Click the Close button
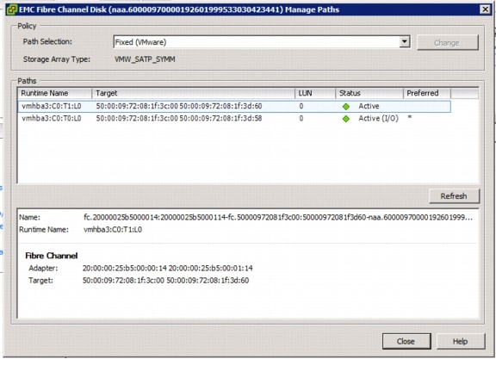 [406, 341]
